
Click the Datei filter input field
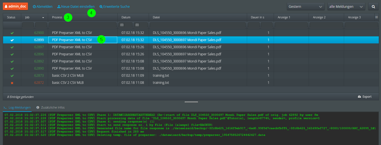coord(198,25)
